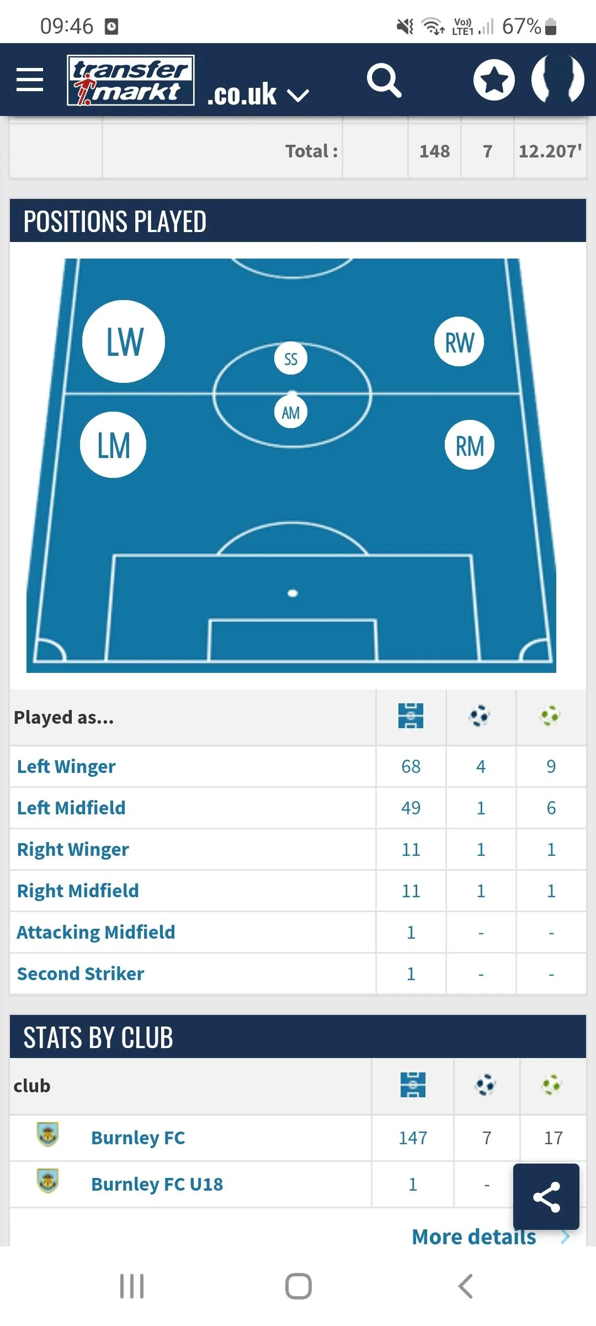Viewport: 596px width, 1326px height.
Task: Tap the Burnley FC club crest
Action: [x=48, y=1135]
